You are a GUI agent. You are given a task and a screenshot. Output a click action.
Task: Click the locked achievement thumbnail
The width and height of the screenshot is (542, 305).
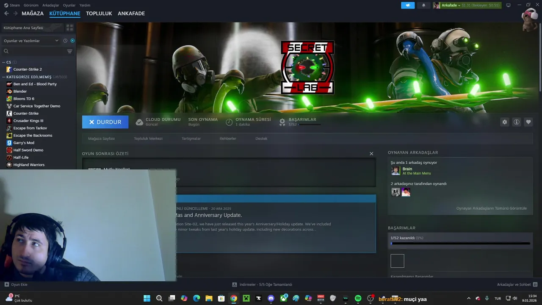[x=397, y=261]
